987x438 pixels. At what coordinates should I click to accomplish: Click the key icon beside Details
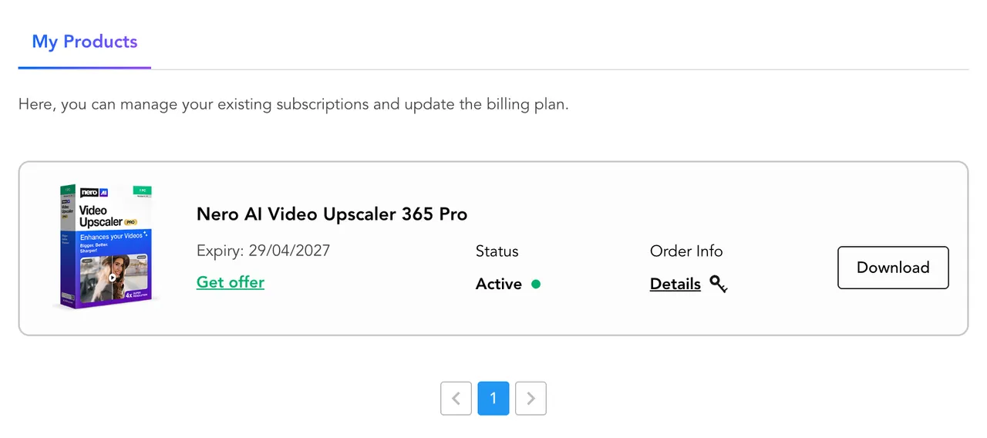tap(719, 285)
